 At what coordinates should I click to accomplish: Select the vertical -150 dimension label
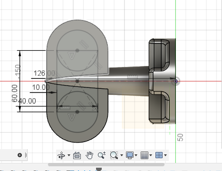18,72
